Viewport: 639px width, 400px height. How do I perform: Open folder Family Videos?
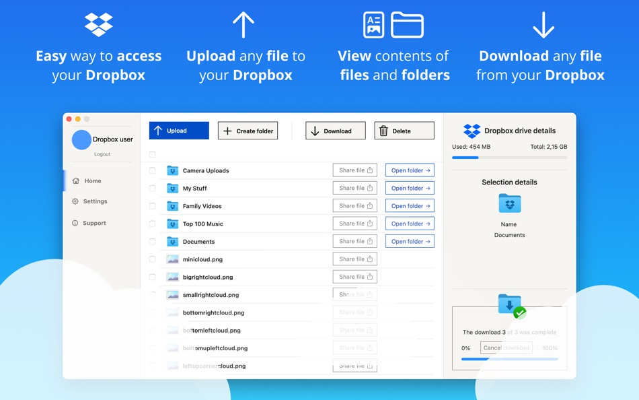[x=410, y=205]
